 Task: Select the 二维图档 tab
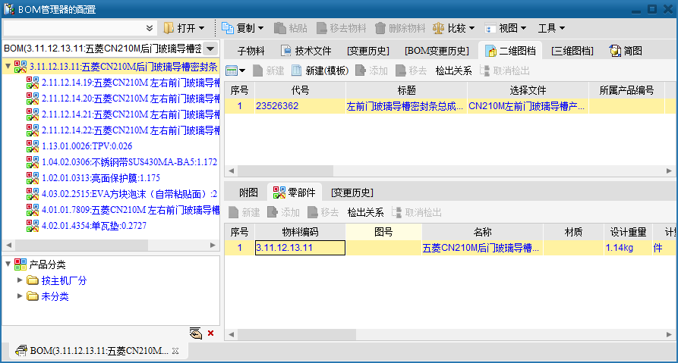[x=510, y=51]
